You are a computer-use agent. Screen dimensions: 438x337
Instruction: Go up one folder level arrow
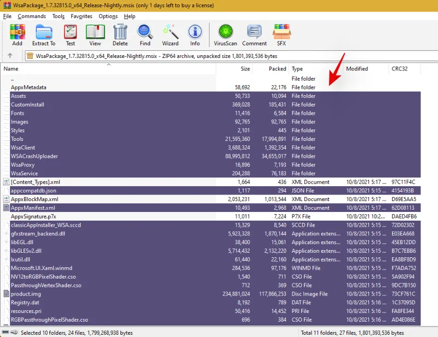click(10, 56)
